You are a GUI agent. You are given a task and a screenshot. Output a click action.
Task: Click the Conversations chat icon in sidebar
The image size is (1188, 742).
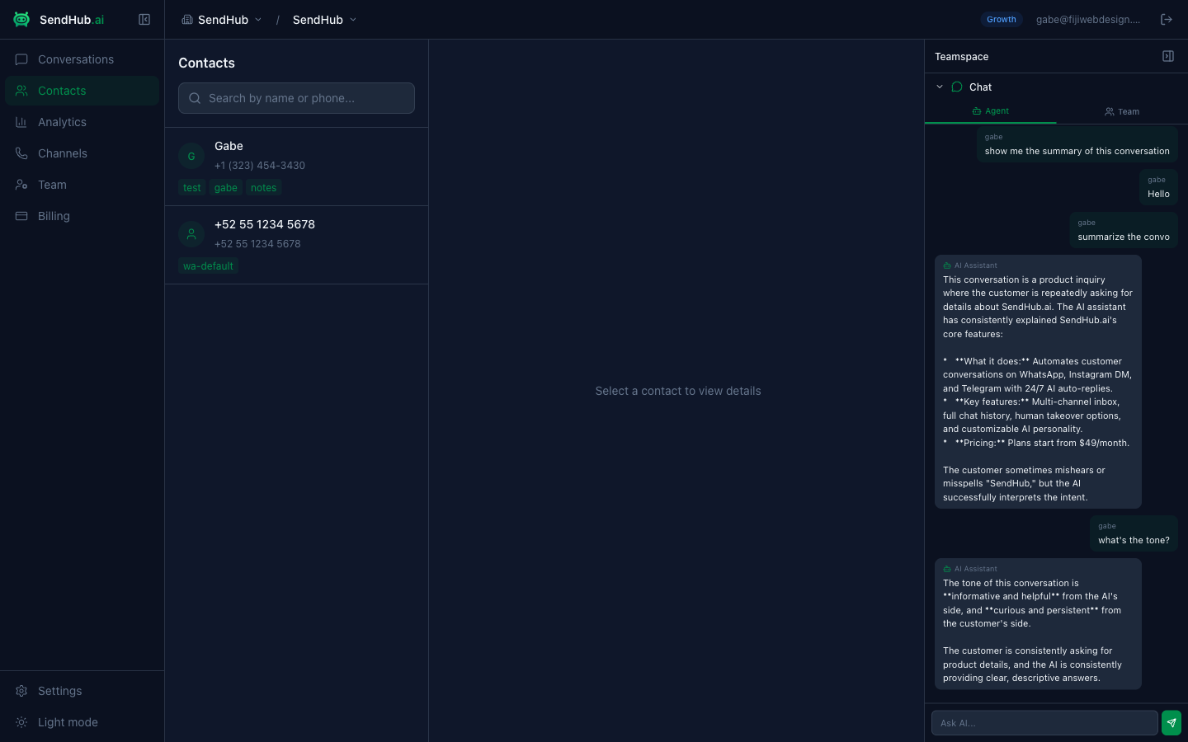tap(21, 59)
